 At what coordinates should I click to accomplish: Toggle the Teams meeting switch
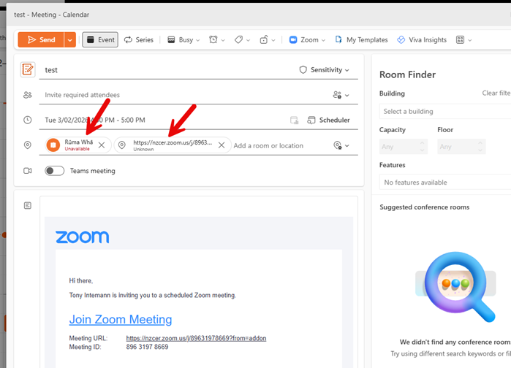tap(54, 171)
